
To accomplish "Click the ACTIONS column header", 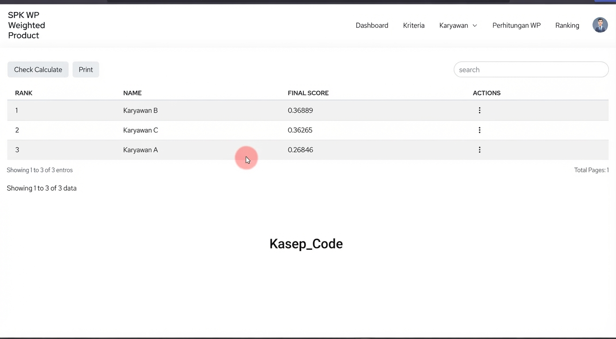I will [x=486, y=93].
